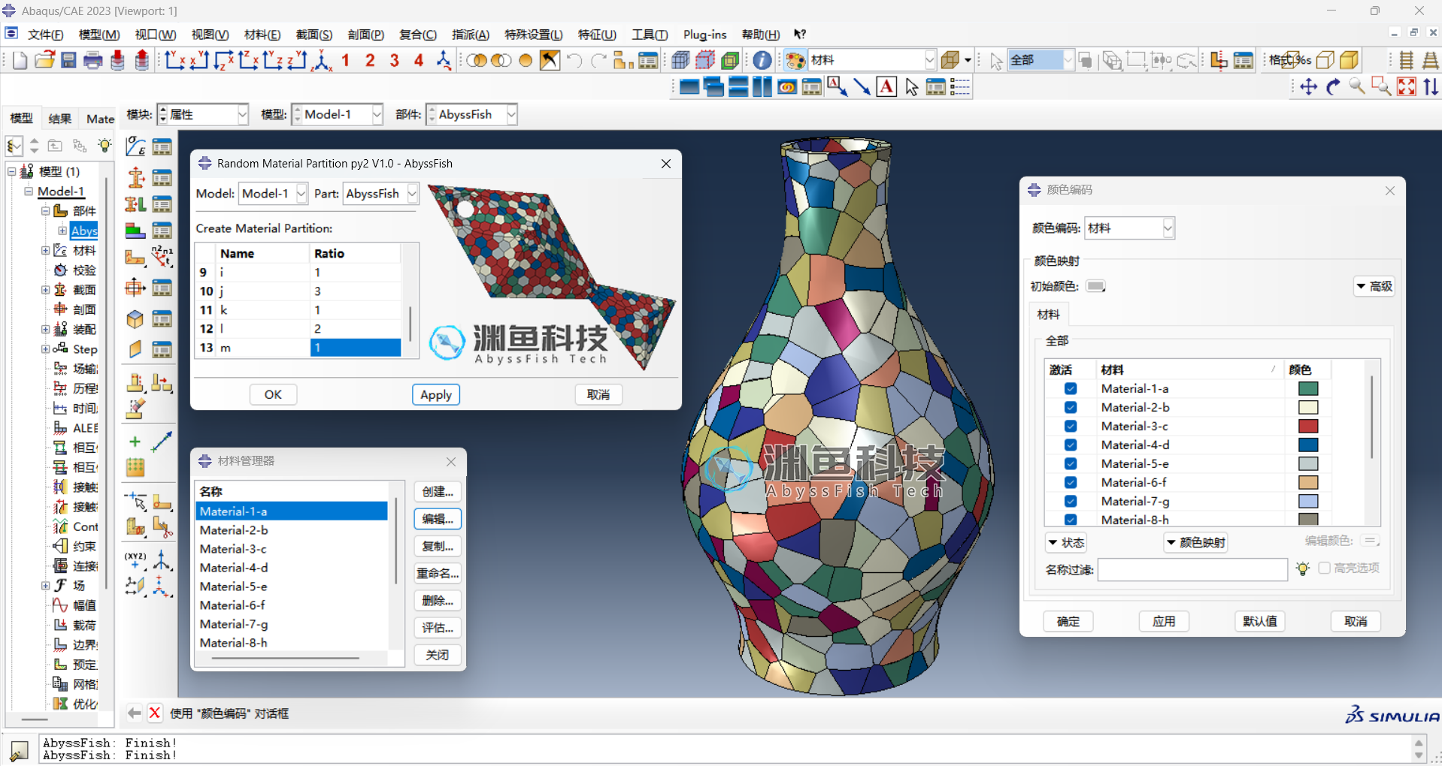This screenshot has height=766, width=1442.
Task: Click the text annotation A icon
Action: pyautogui.click(x=887, y=87)
